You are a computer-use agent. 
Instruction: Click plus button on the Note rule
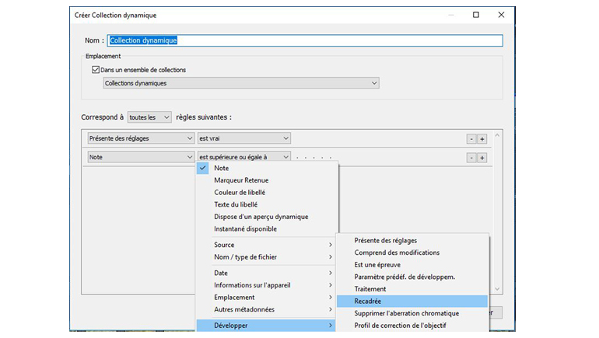482,157
